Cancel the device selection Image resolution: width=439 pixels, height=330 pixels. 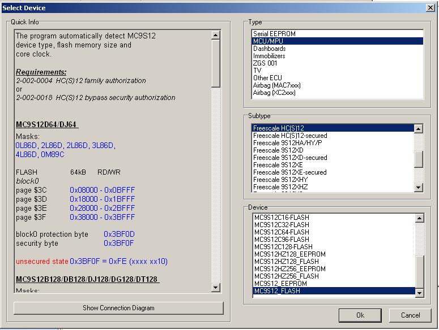tap(410, 315)
